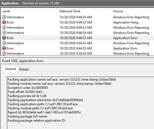Click Fault offset: 0x000c1bb5 line
154x129 pixels.
(25, 92)
